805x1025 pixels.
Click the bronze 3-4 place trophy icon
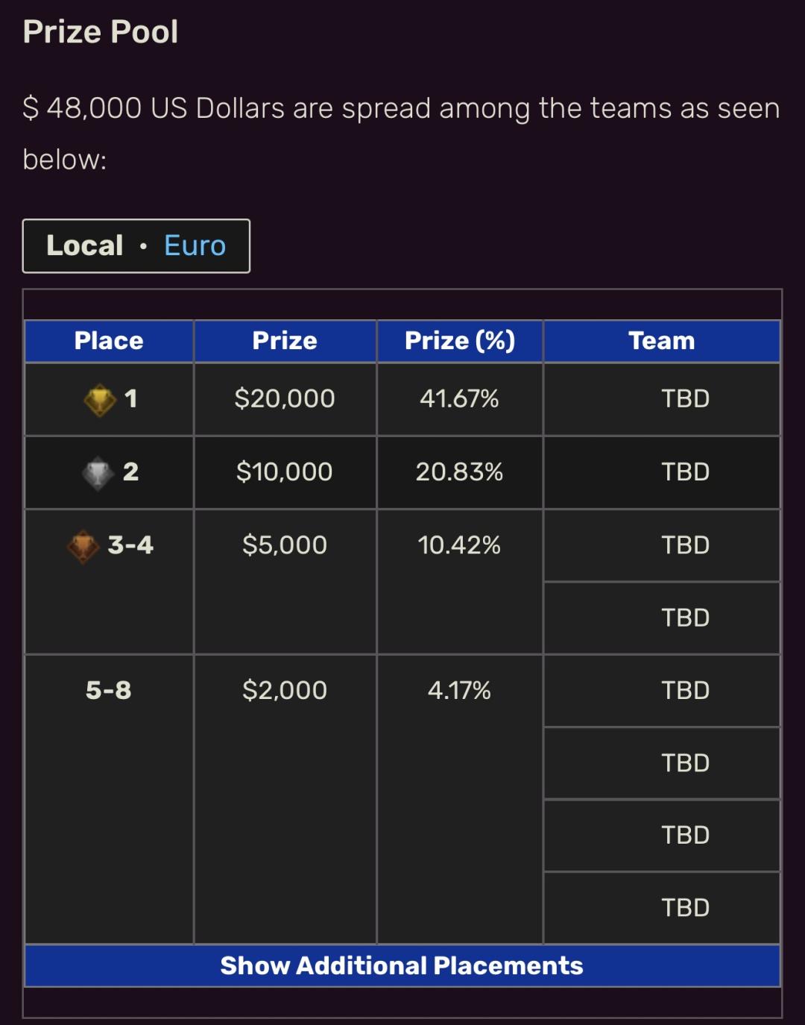83,546
